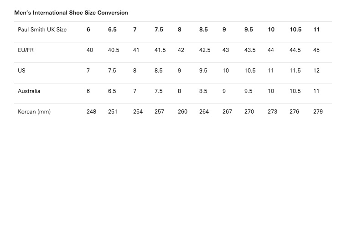
Task: Select Korean size value 264
Action: pyautogui.click(x=204, y=112)
